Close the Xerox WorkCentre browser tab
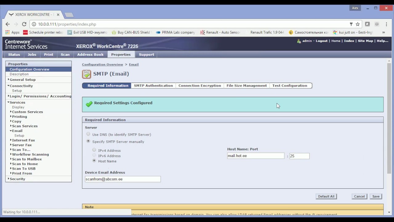Image resolution: width=394 pixels, height=222 pixels. point(58,14)
